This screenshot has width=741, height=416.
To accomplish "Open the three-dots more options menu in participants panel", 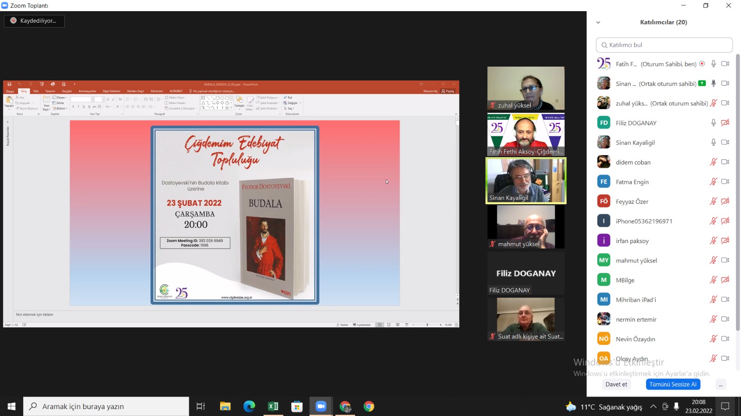I will (x=721, y=385).
